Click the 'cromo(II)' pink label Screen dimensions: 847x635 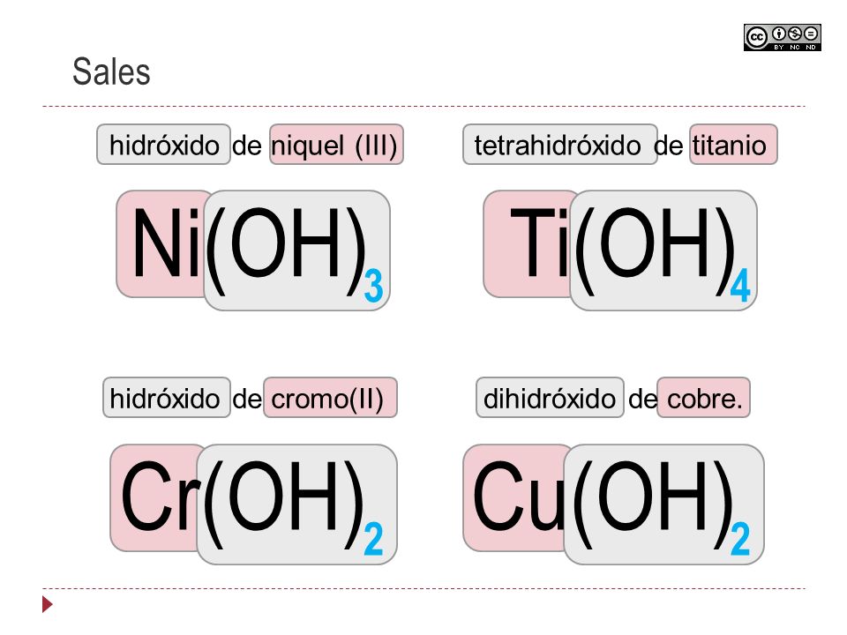coord(330,398)
